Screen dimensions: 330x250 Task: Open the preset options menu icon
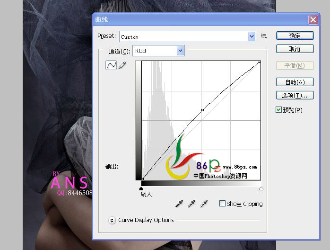pos(264,36)
